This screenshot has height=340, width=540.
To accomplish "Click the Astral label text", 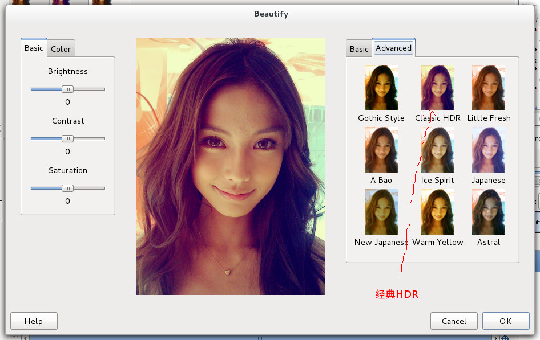I will (489, 242).
